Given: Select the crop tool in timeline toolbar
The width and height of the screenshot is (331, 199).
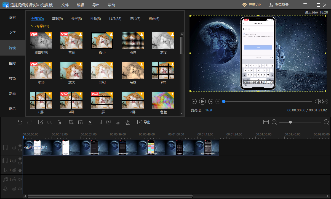Looking at the screenshot, I should 71,122.
